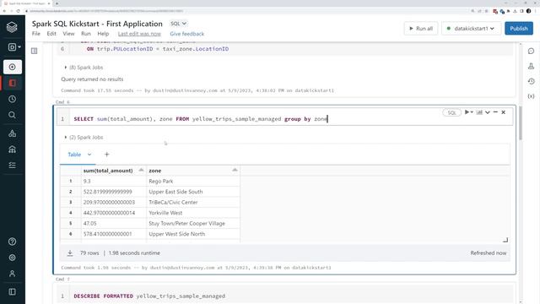Click the Refreshed now status text
The width and height of the screenshot is (540, 304).
(489, 253)
